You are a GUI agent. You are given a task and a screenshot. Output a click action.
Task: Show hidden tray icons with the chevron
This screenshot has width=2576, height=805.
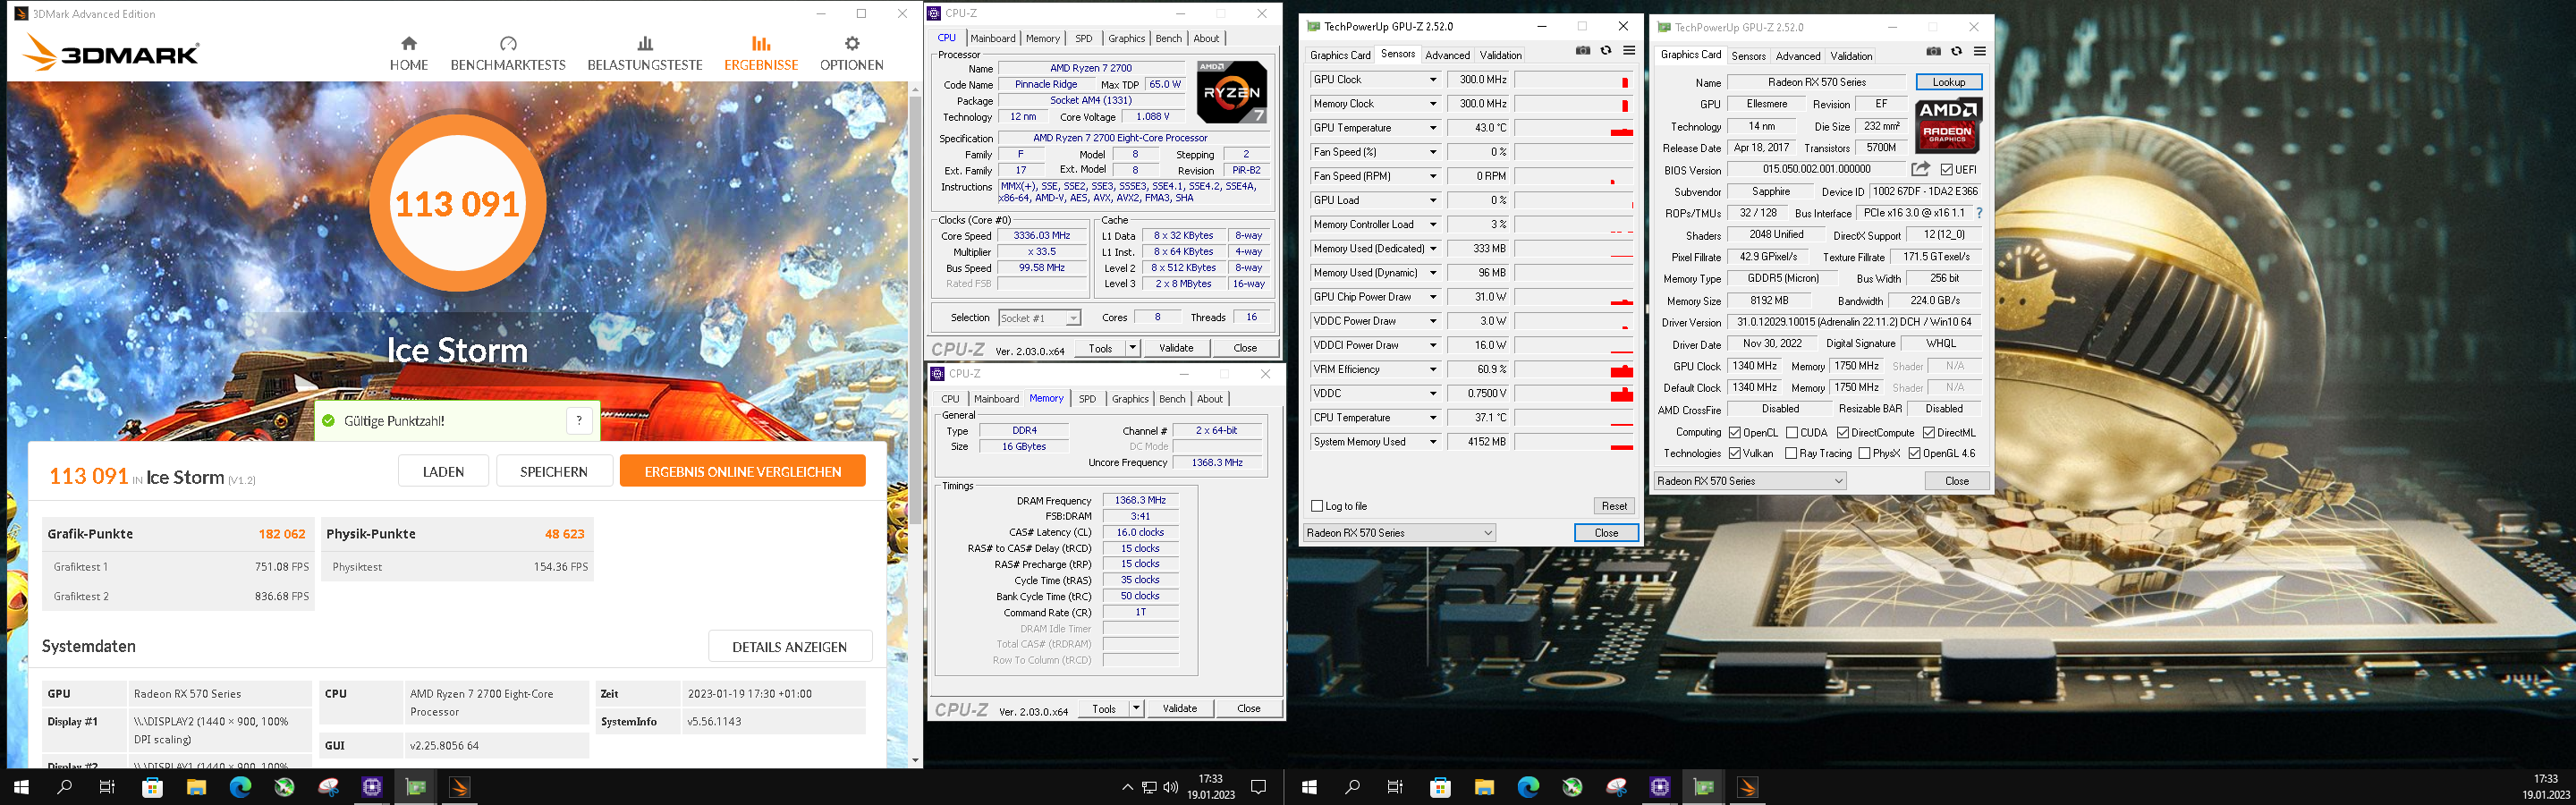[x=1127, y=787]
